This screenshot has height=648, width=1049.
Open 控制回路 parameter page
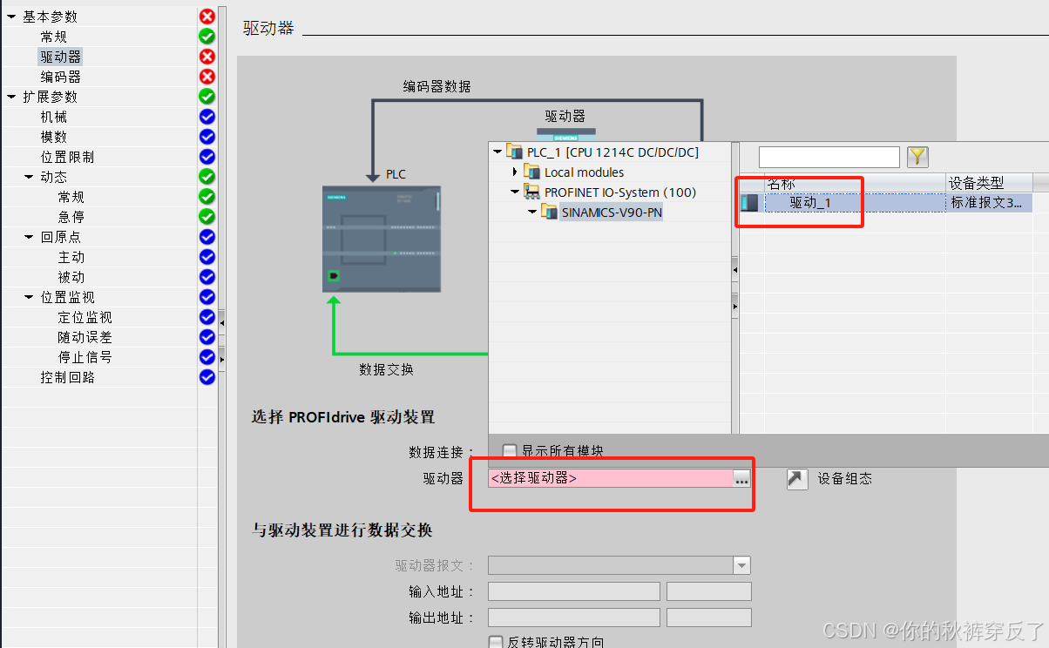tap(67, 377)
